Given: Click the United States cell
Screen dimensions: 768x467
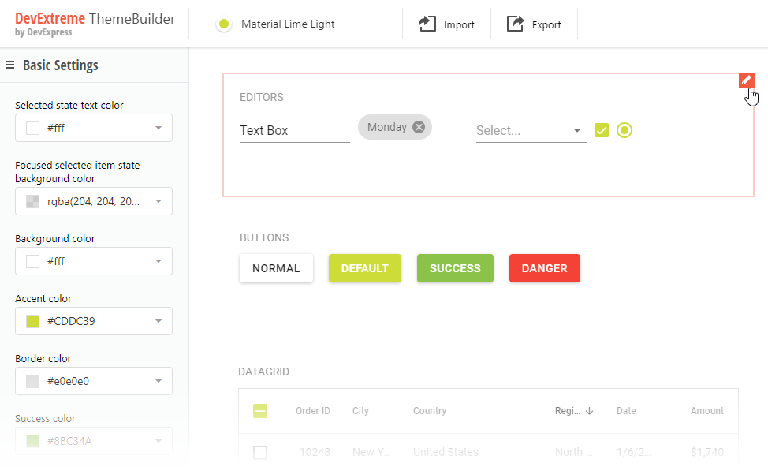Looking at the screenshot, I should pos(446,452).
